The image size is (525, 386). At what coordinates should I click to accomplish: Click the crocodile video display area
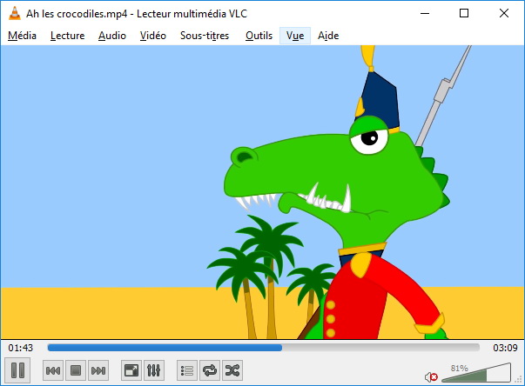coord(263,192)
